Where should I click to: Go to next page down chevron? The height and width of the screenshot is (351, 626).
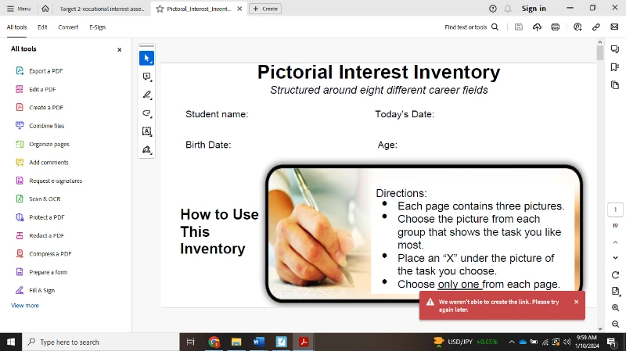pyautogui.click(x=615, y=258)
